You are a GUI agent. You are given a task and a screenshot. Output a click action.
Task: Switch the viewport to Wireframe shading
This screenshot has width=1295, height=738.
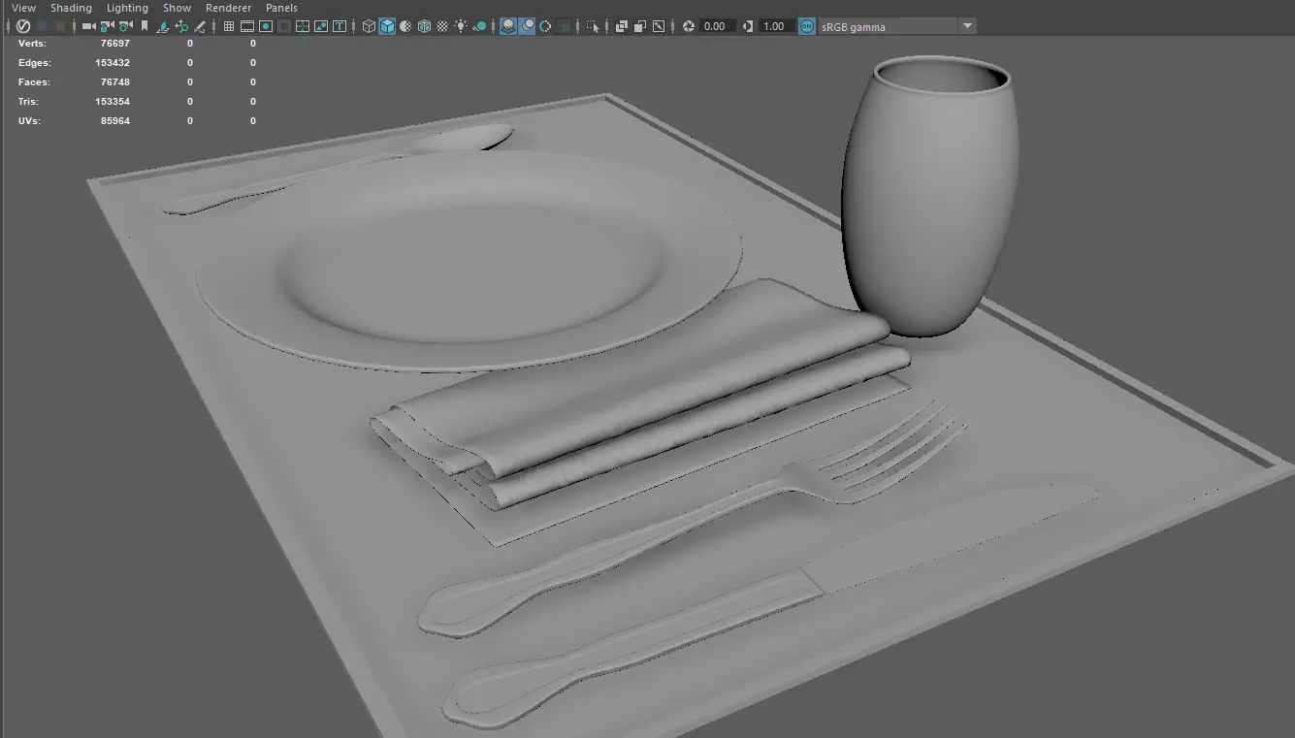tap(369, 26)
